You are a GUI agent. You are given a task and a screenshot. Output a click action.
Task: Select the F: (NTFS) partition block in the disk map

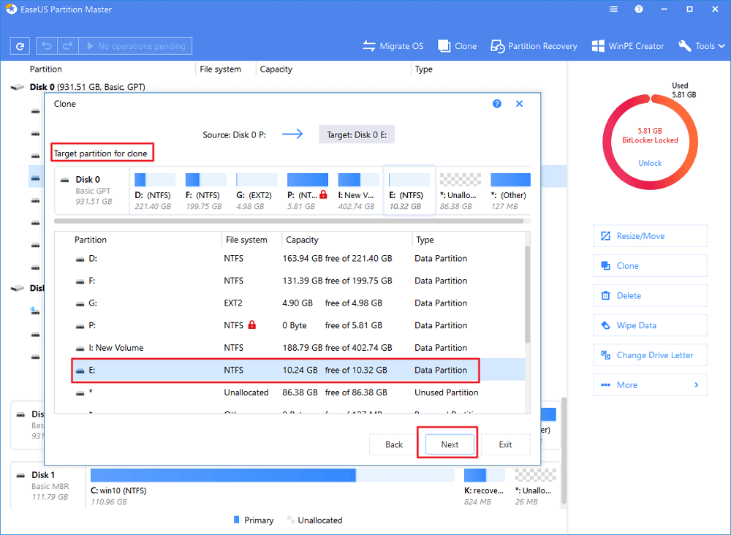pos(205,191)
